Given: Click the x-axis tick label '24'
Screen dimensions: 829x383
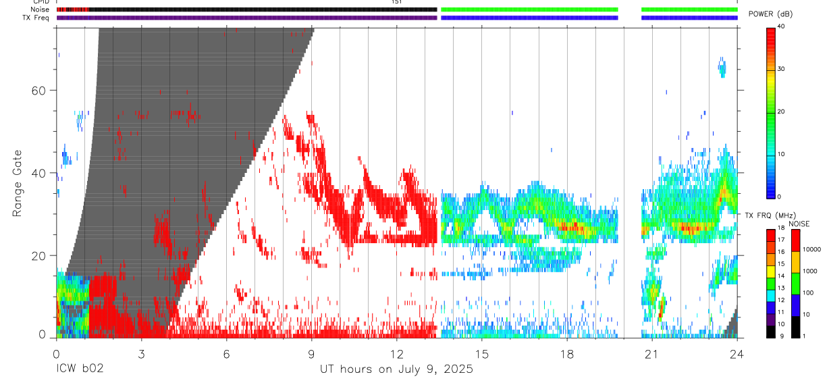Looking at the screenshot, I should pos(737,354).
